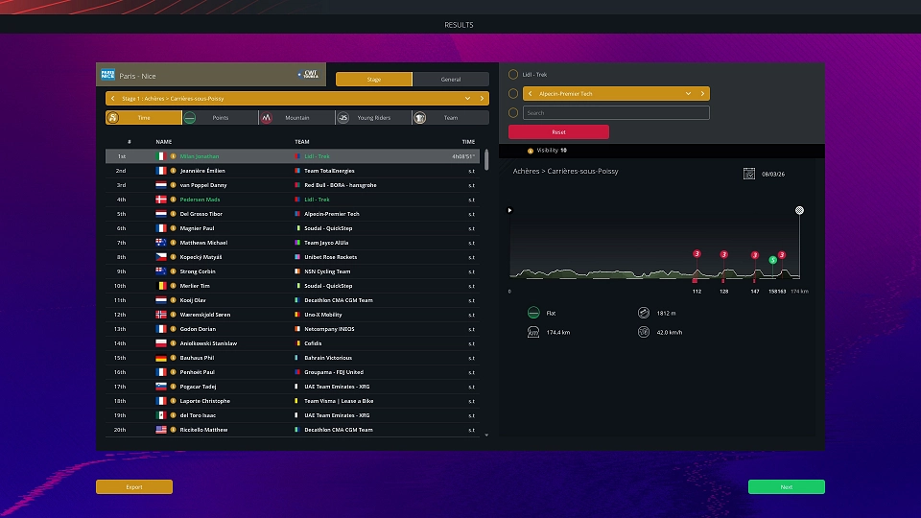Screen dimensions: 921x518
Task: Click the Team classification jersey icon
Action: click(x=419, y=117)
